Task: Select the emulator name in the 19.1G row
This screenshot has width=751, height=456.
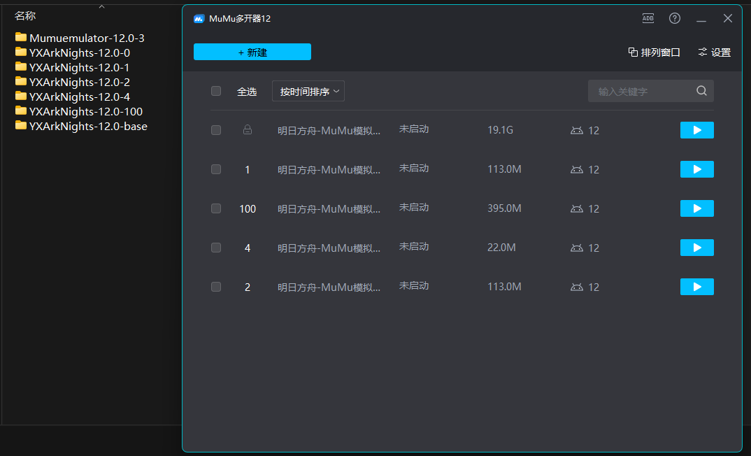Action: (329, 130)
